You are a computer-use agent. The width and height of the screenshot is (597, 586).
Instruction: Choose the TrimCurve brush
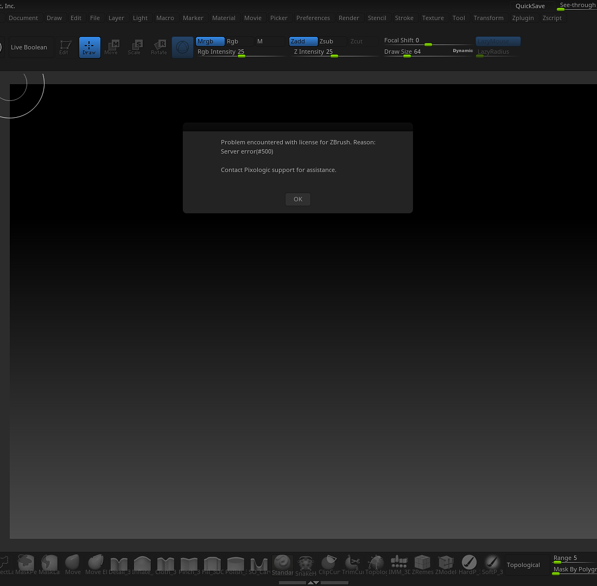tap(353, 564)
